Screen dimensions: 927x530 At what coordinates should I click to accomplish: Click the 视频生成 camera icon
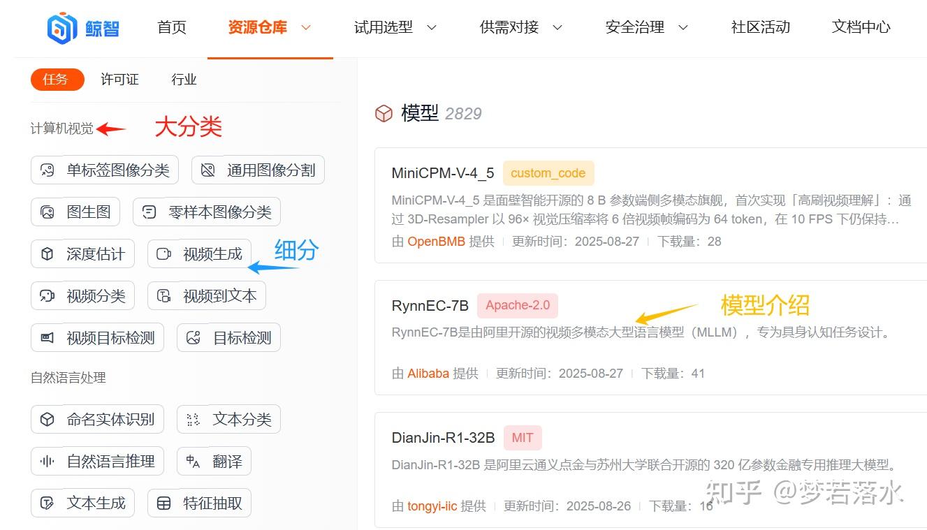coord(164,254)
